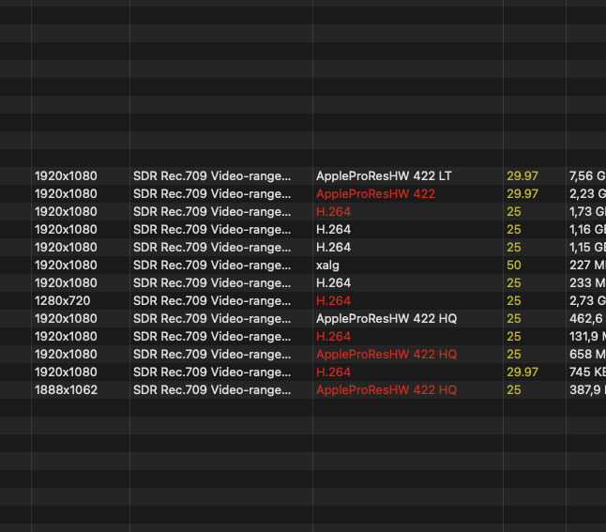Screen dimensions: 606x532
Task: Click the 462,6 file size cell
Action: 586,318
